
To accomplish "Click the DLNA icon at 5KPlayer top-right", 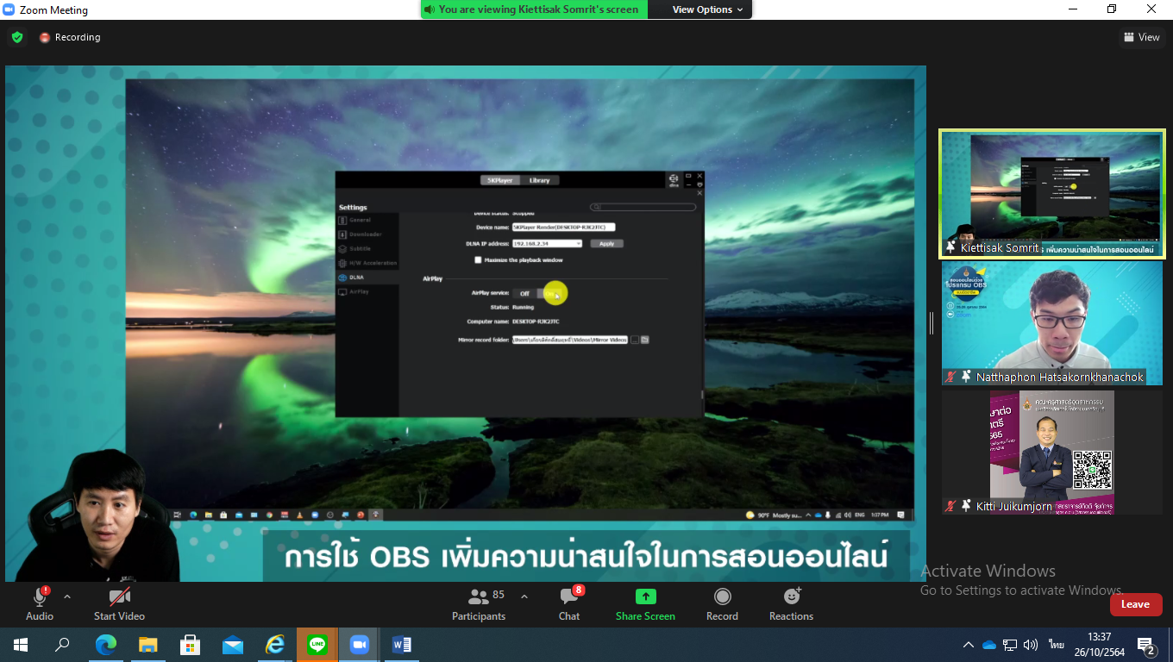I will click(x=674, y=180).
